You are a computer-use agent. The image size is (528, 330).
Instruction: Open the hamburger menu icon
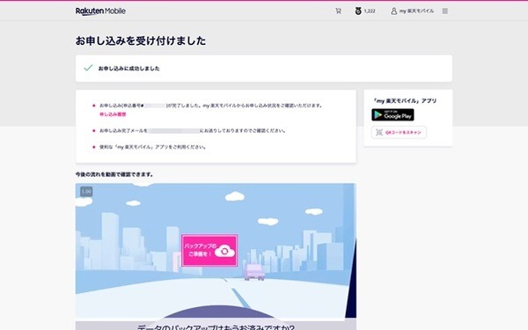444,11
